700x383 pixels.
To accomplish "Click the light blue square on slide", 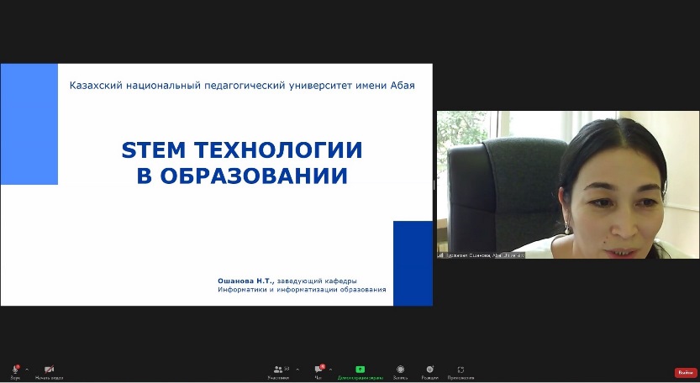I will (29, 124).
